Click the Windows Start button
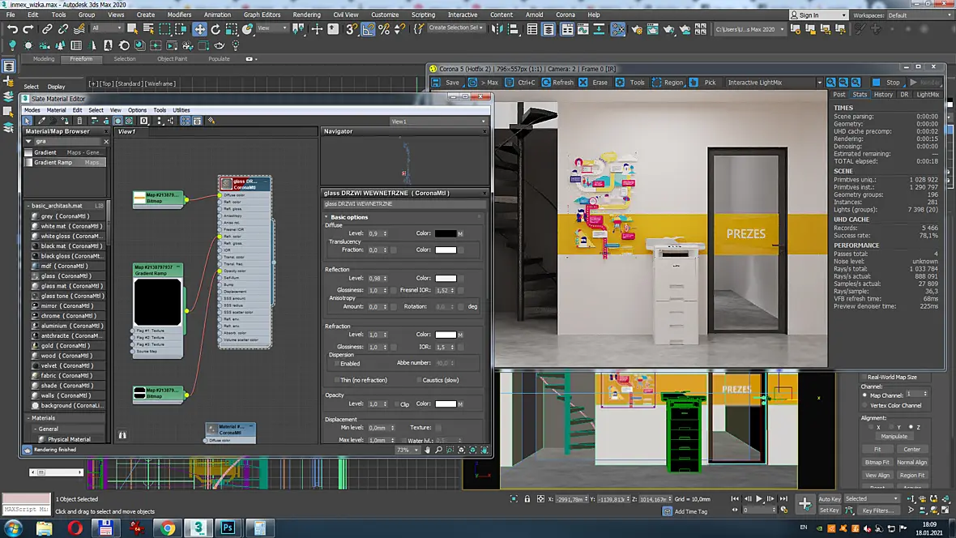Viewport: 956px width, 538px height. (x=13, y=527)
